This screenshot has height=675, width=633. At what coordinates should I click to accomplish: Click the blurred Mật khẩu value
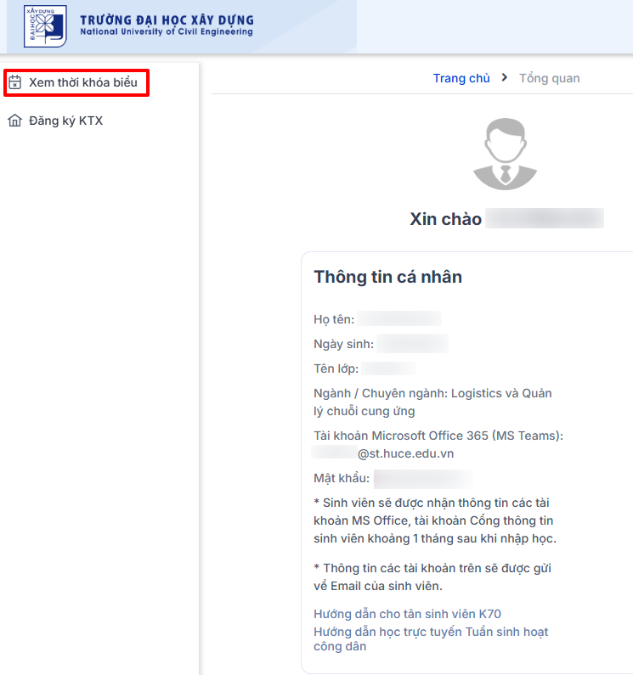[421, 479]
